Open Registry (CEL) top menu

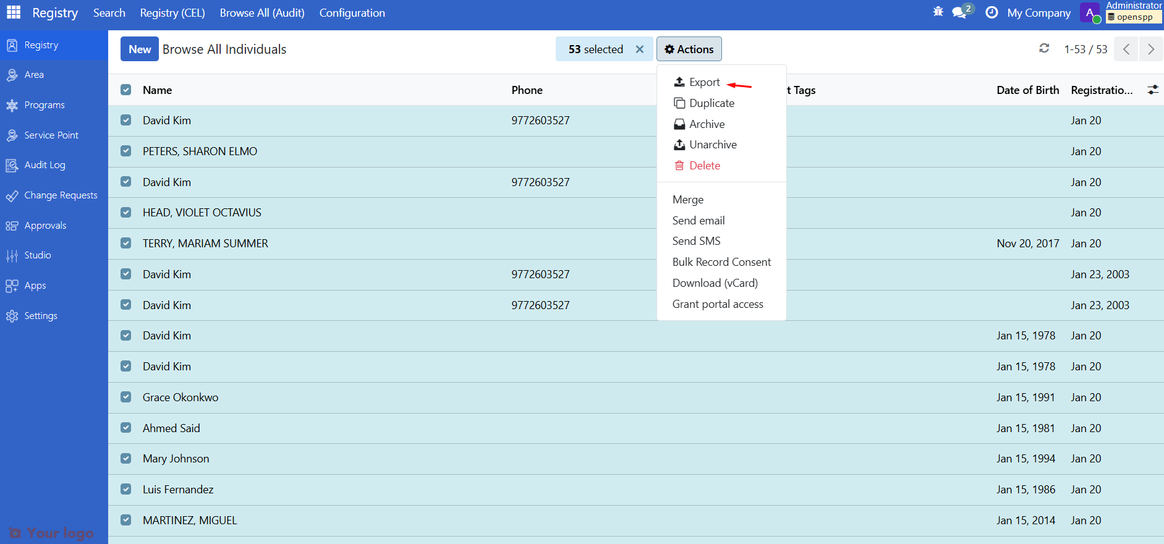(x=172, y=12)
